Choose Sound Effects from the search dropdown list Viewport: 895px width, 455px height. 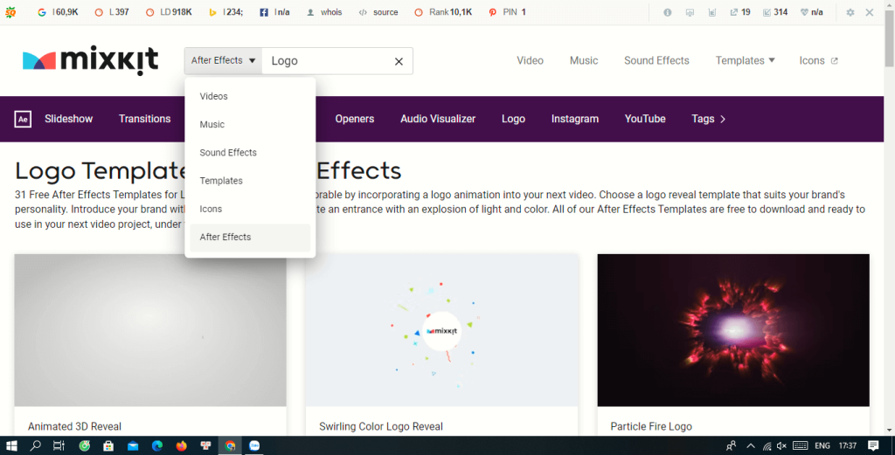click(250, 152)
